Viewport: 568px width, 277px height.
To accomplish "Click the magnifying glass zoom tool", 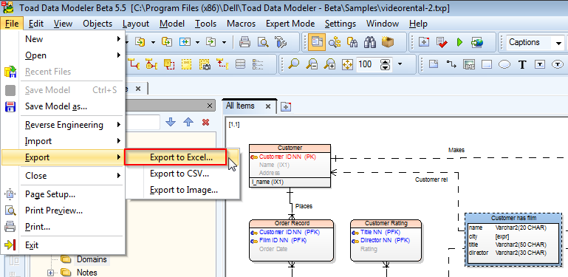I will pos(294,64).
